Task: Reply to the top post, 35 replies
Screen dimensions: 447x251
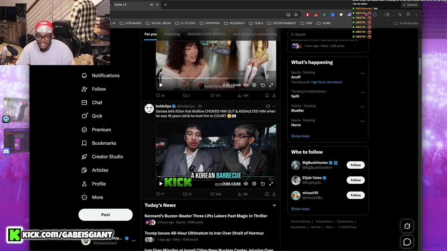Action: 160,96
